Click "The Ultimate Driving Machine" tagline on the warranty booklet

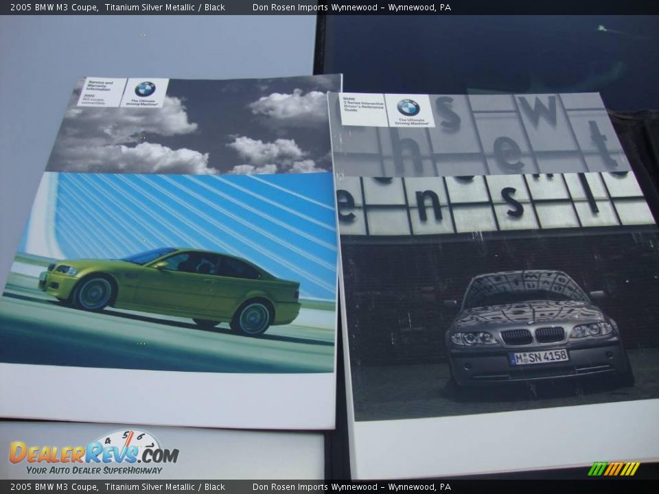(143, 102)
